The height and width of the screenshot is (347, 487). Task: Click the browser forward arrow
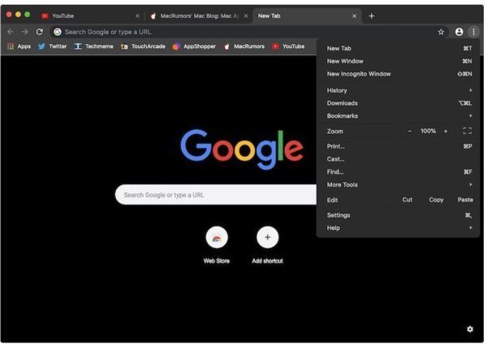pyautogui.click(x=25, y=32)
